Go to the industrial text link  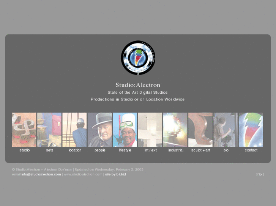[x=176, y=150]
